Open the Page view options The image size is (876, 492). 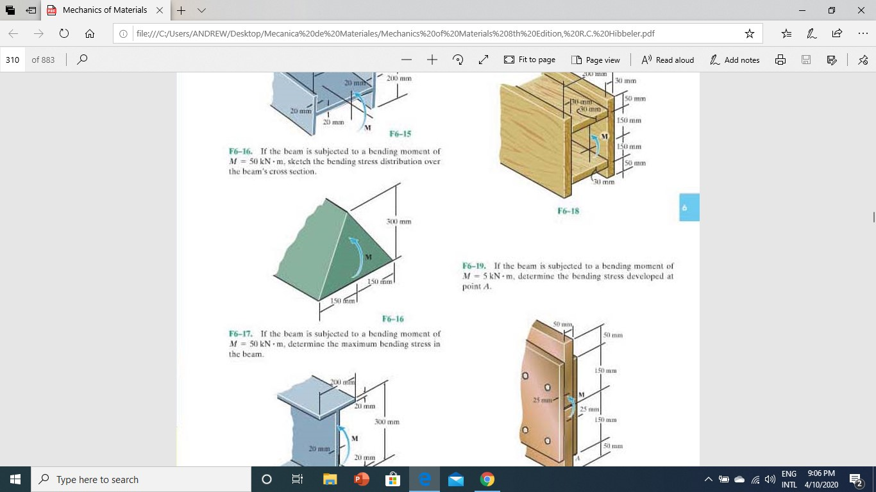click(x=596, y=60)
